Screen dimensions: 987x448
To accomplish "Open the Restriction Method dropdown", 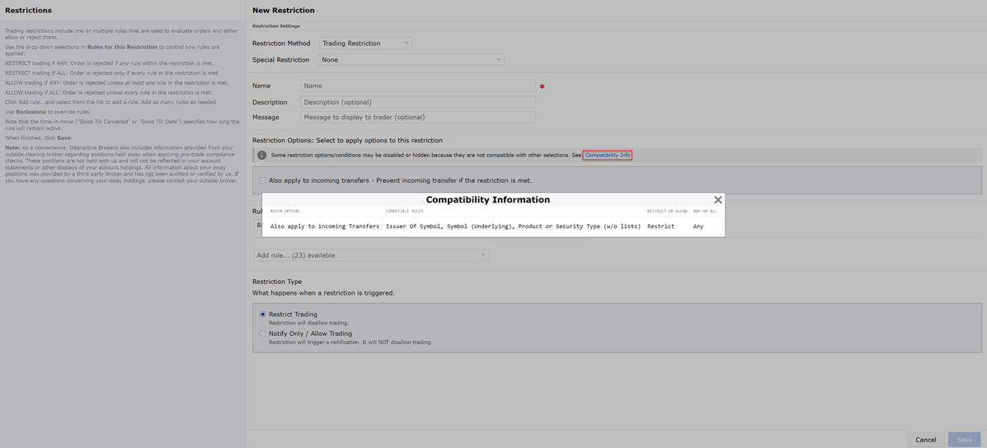I will (365, 43).
